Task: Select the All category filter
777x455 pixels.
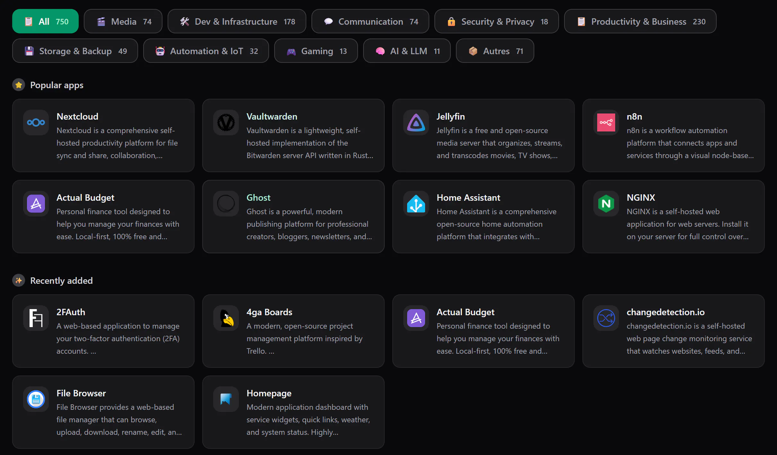Action: tap(45, 21)
